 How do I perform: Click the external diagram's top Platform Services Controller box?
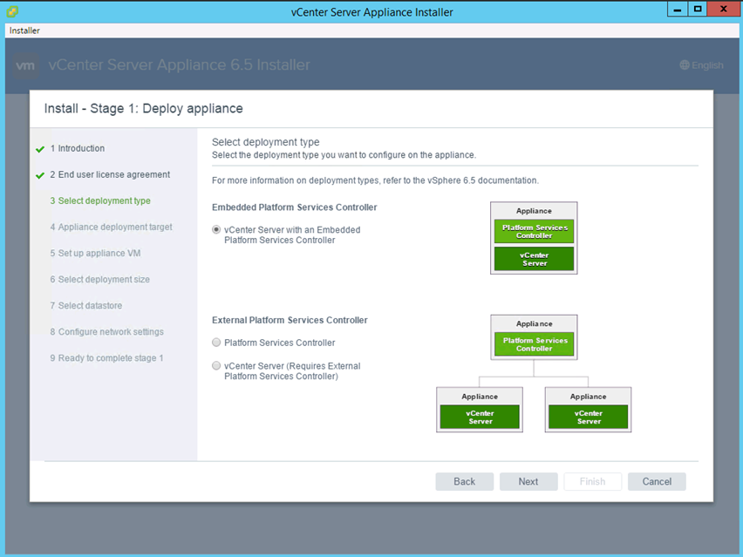pos(534,344)
